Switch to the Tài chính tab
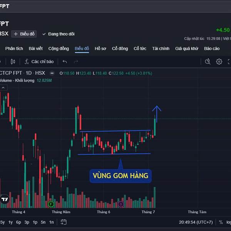The image size is (231, 231). click(161, 49)
